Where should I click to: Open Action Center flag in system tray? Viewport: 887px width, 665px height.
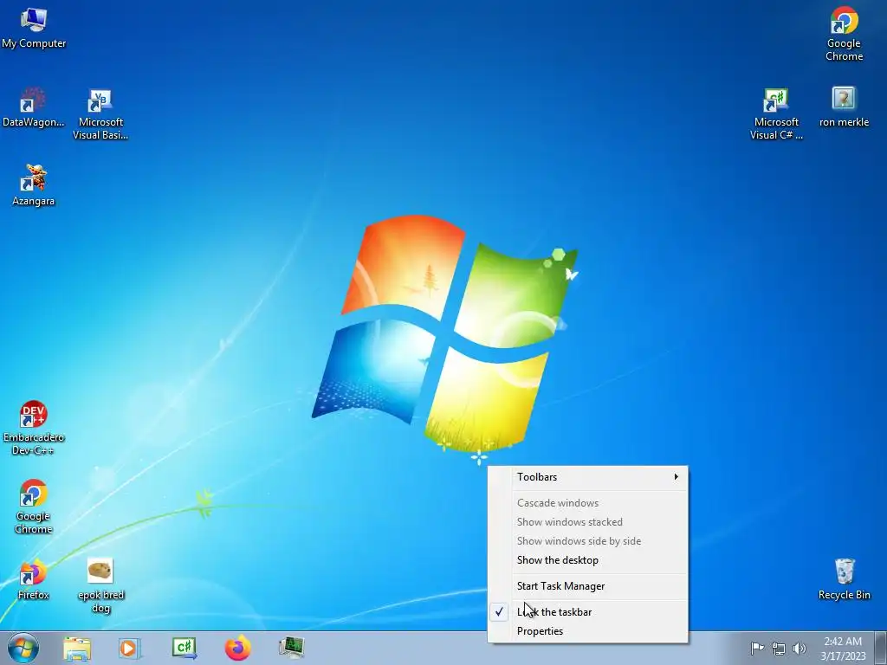tap(757, 648)
